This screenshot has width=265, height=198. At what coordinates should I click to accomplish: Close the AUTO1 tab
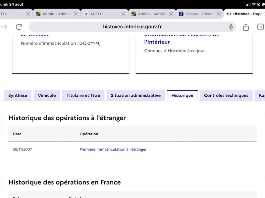click(123, 14)
